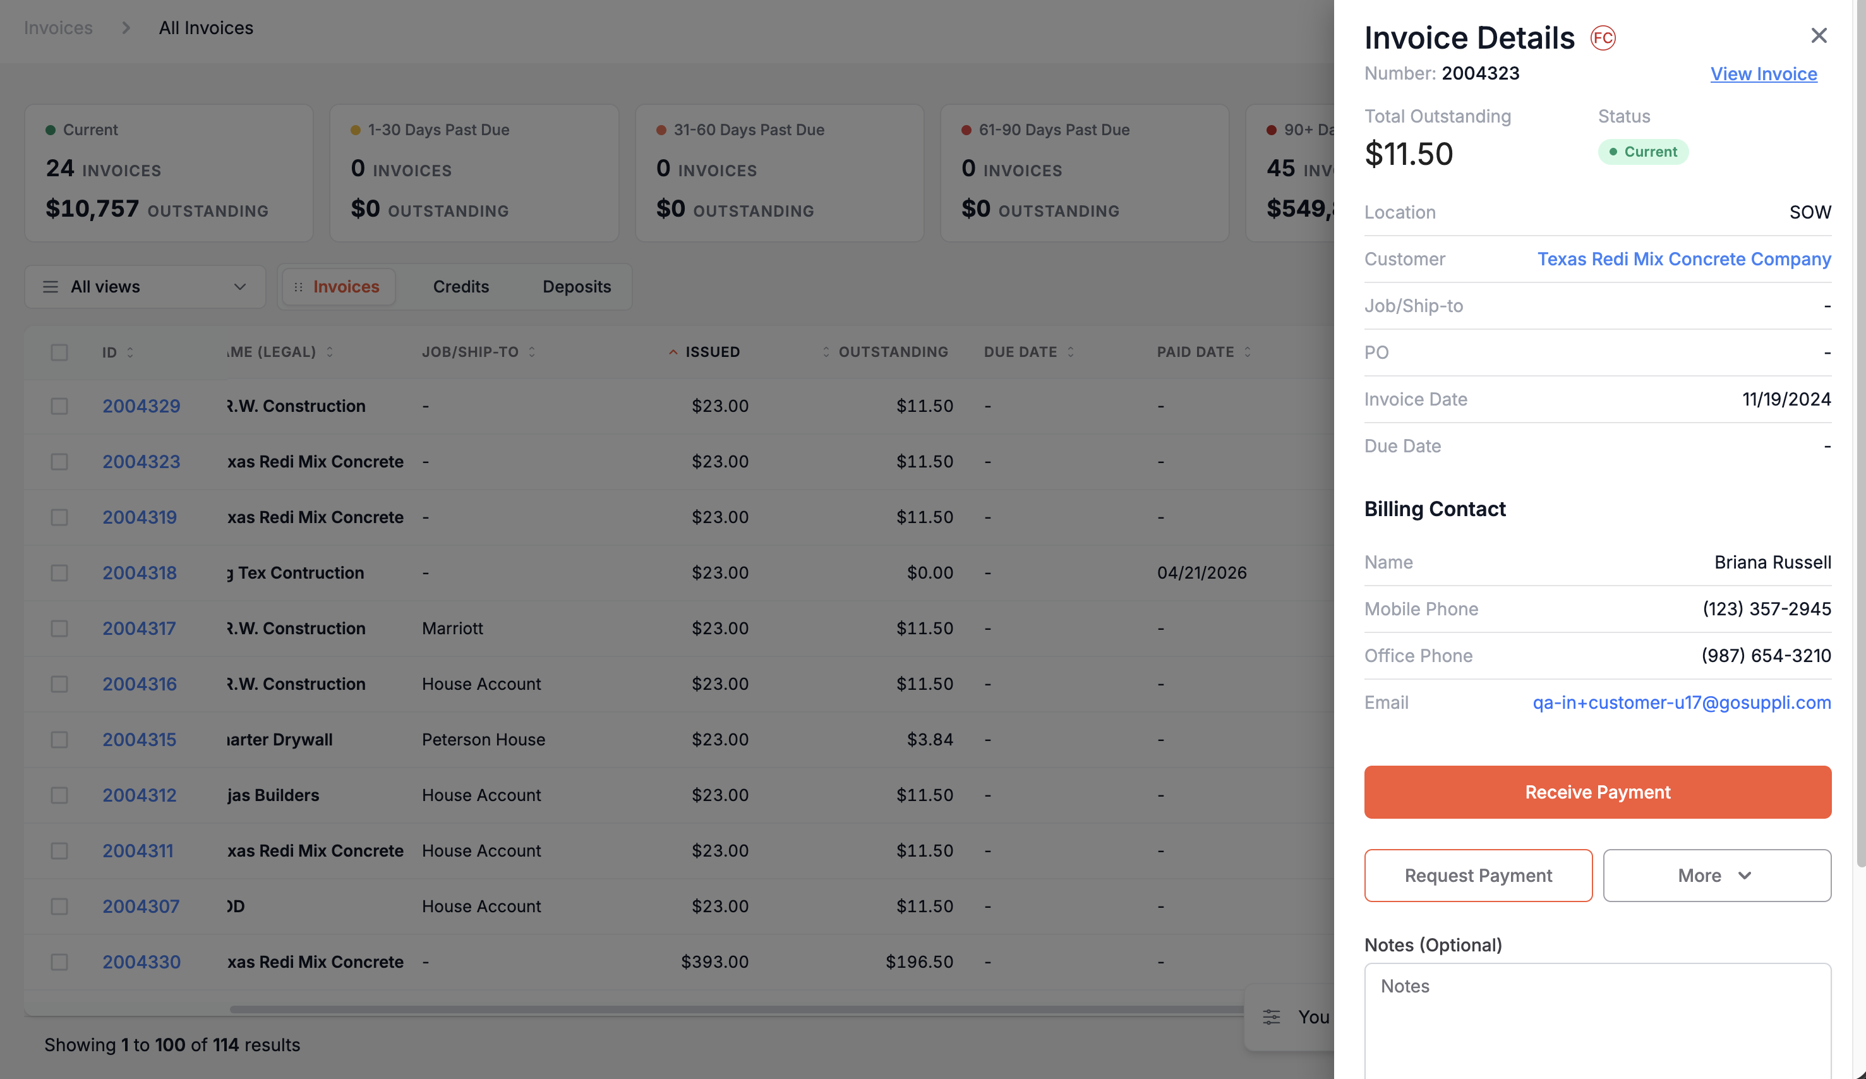1866x1079 pixels.
Task: Click the breadcrumb chevron after Invoices
Action: [x=126, y=28]
